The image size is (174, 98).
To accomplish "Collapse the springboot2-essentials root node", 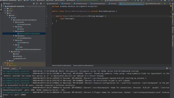I will coord(3,6).
